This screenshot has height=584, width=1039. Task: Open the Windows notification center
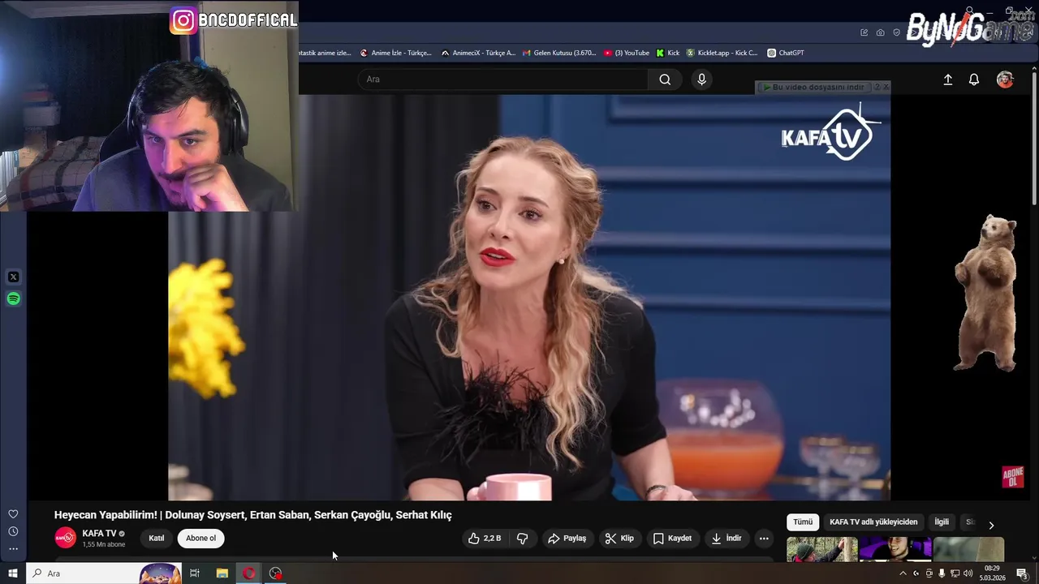1022,573
